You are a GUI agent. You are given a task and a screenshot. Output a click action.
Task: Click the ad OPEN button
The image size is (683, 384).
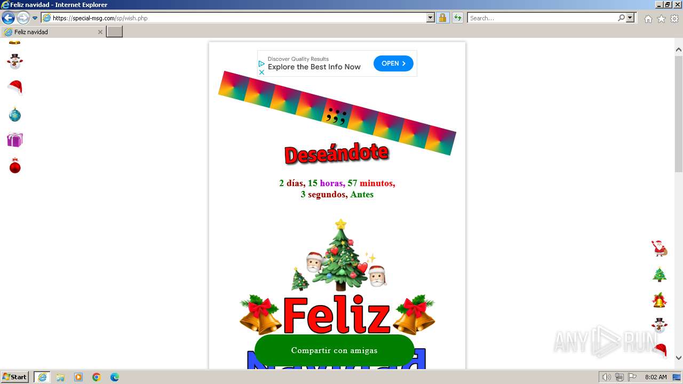coord(393,63)
